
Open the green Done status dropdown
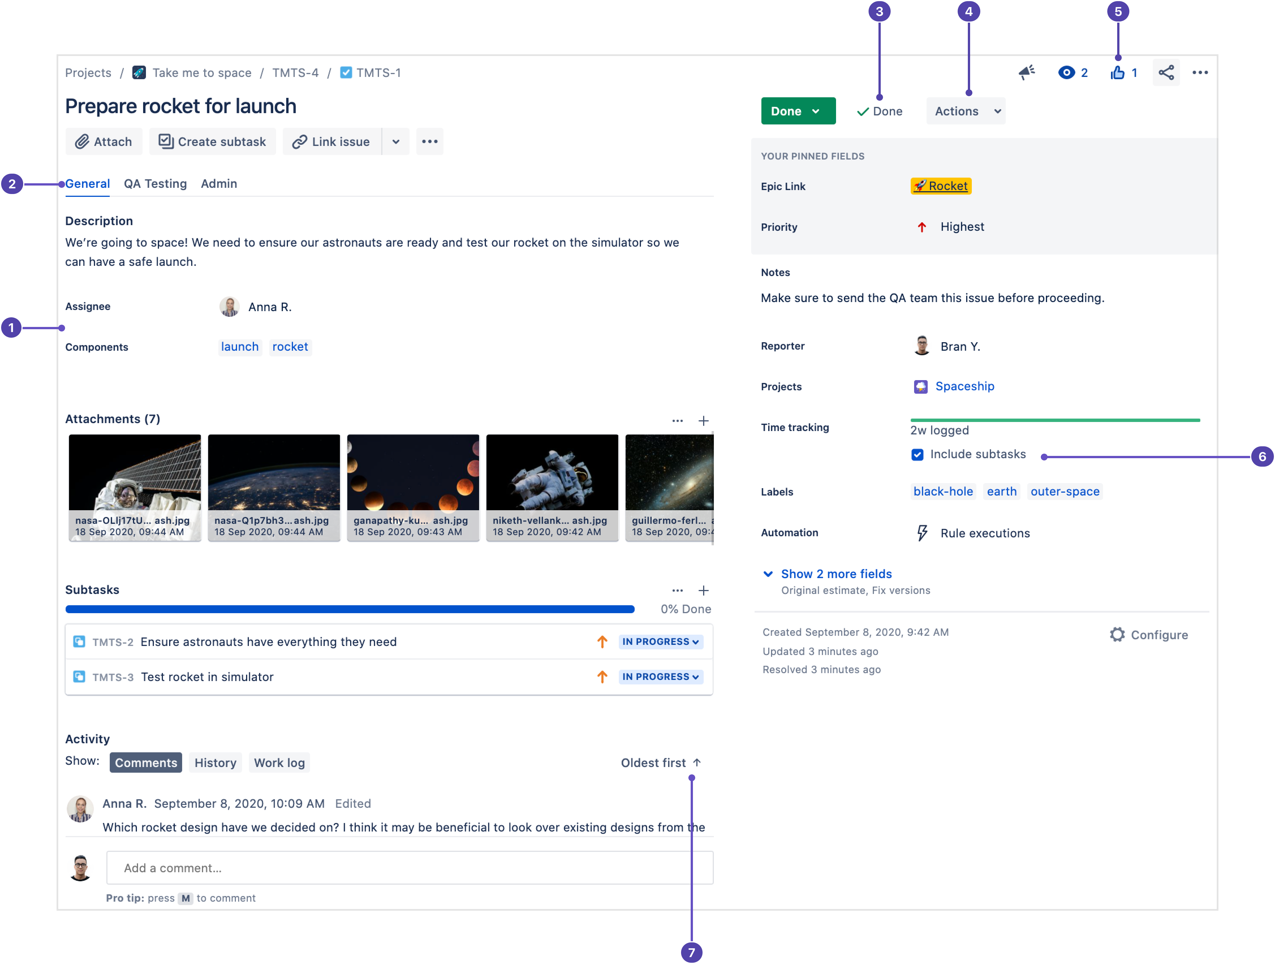click(798, 111)
